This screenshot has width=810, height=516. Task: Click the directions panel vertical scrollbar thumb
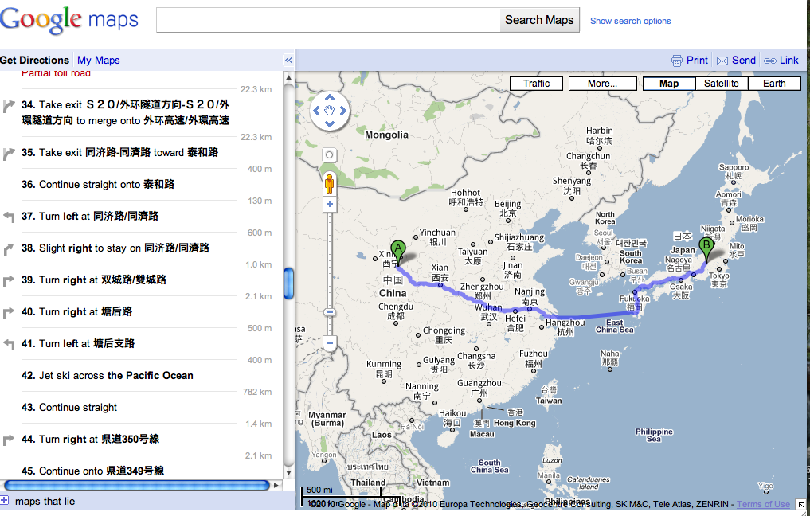(289, 283)
